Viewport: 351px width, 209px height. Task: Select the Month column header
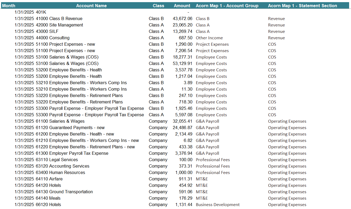pyautogui.click(x=9, y=5)
